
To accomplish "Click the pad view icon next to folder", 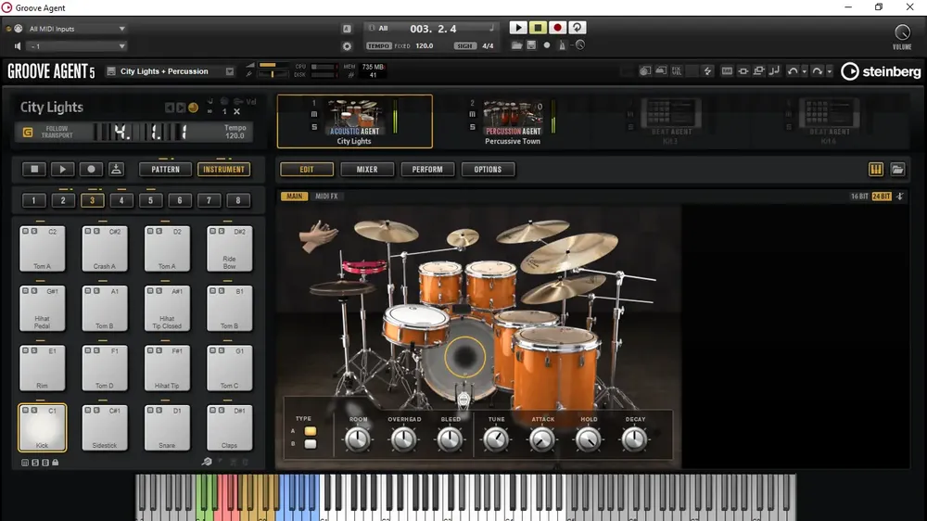I will pyautogui.click(x=876, y=170).
